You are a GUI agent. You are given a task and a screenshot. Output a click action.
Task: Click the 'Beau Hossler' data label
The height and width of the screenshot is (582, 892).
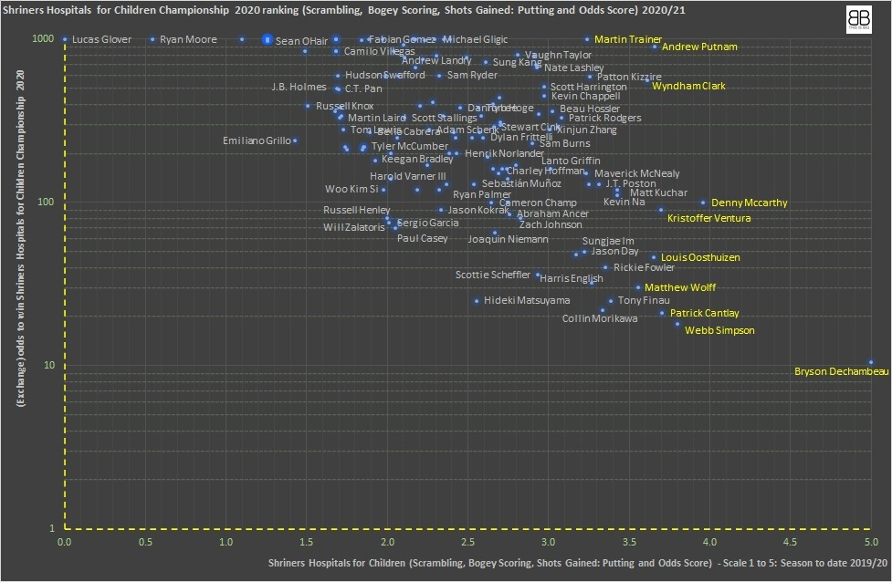590,109
